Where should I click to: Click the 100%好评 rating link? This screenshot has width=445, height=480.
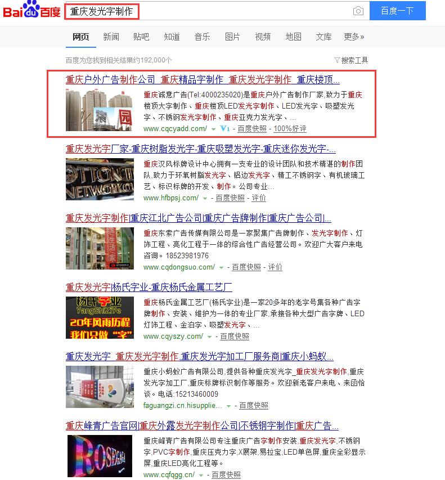point(290,129)
